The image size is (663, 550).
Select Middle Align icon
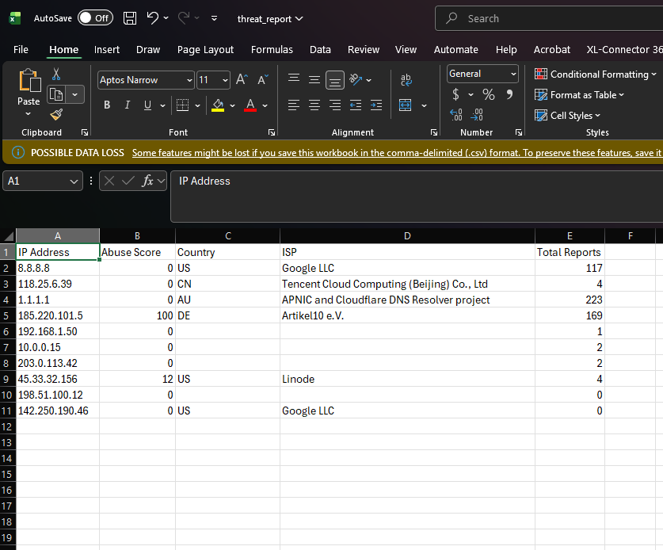tap(314, 79)
